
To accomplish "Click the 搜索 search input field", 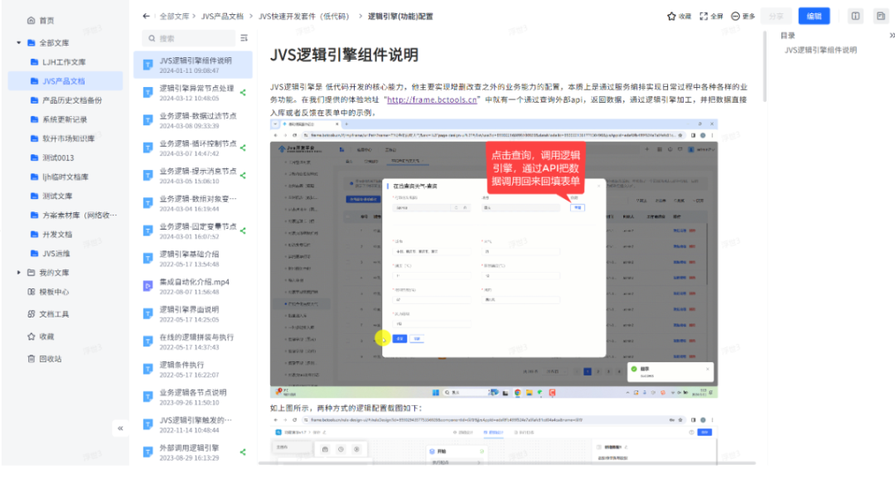I will [191, 38].
